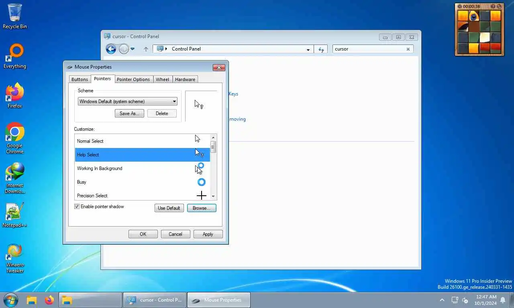Select Working In Background pointer row
514x308 pixels.
(x=142, y=168)
